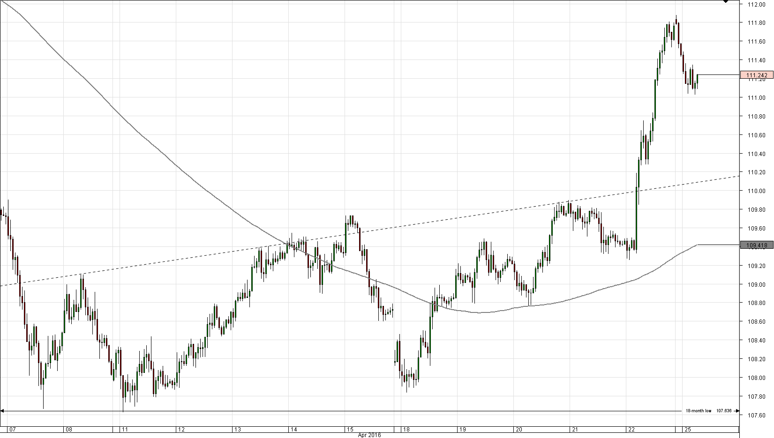Click the 110.60 price axis label

tap(756, 135)
